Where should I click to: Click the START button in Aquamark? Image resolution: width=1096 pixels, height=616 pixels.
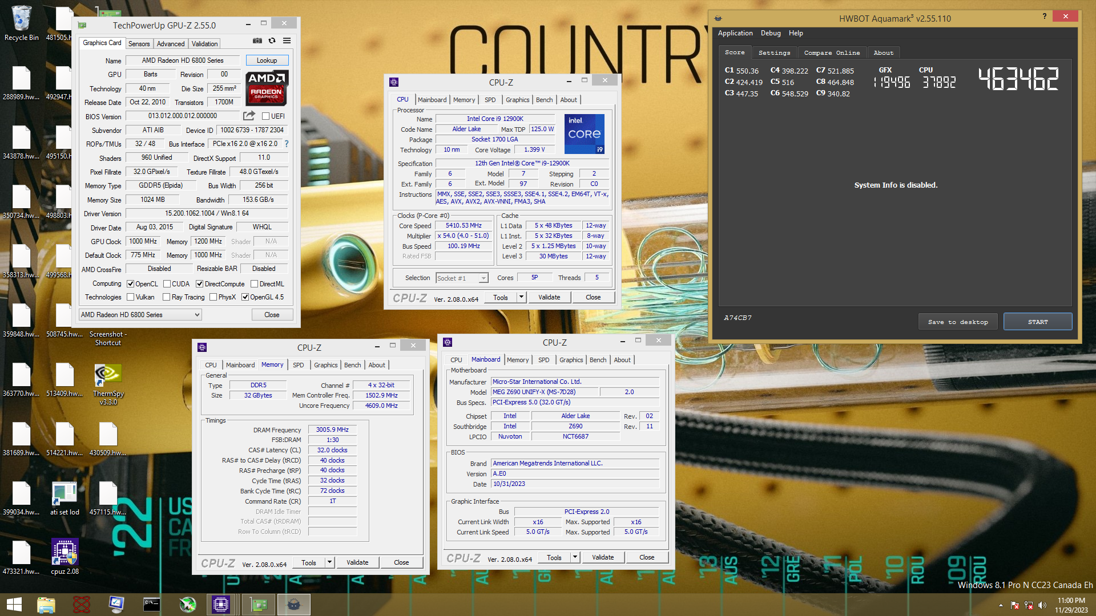[x=1038, y=322]
